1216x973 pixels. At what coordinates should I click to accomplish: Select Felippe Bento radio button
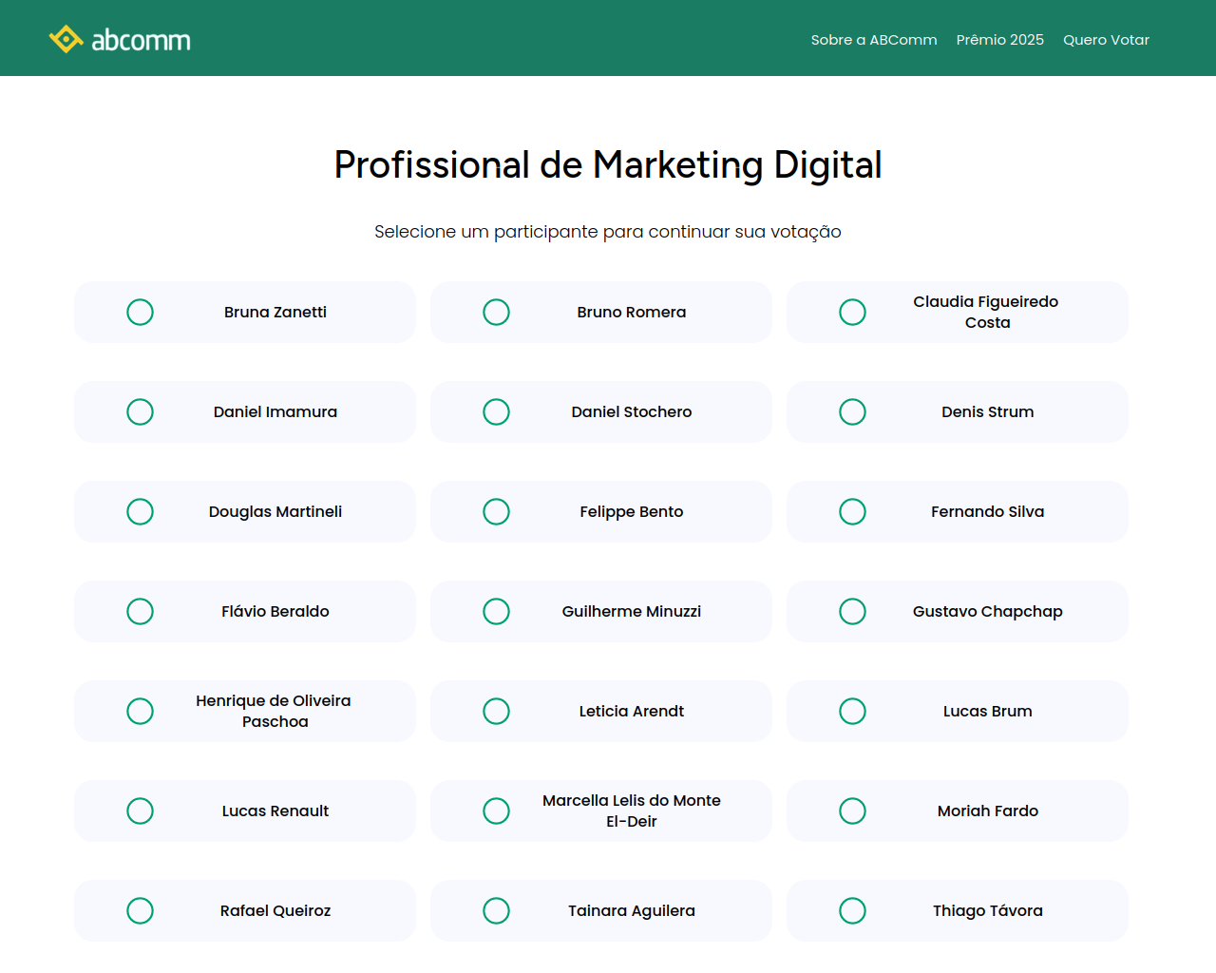click(x=496, y=511)
